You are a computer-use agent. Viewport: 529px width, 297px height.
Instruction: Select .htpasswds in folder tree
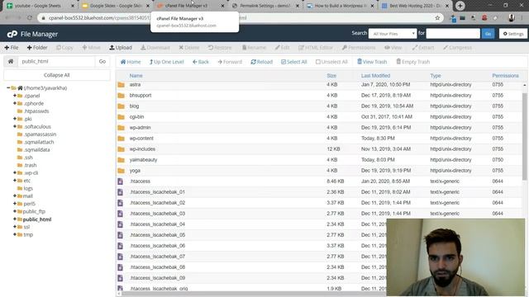click(x=36, y=111)
